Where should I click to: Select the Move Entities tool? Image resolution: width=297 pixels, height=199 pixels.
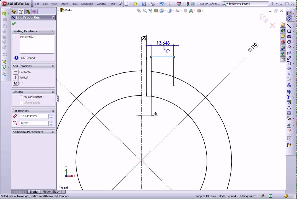coord(289,118)
